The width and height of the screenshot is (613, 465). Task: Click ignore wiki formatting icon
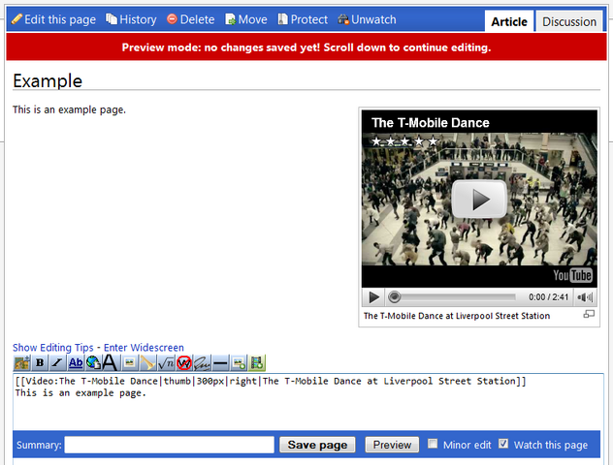point(183,363)
